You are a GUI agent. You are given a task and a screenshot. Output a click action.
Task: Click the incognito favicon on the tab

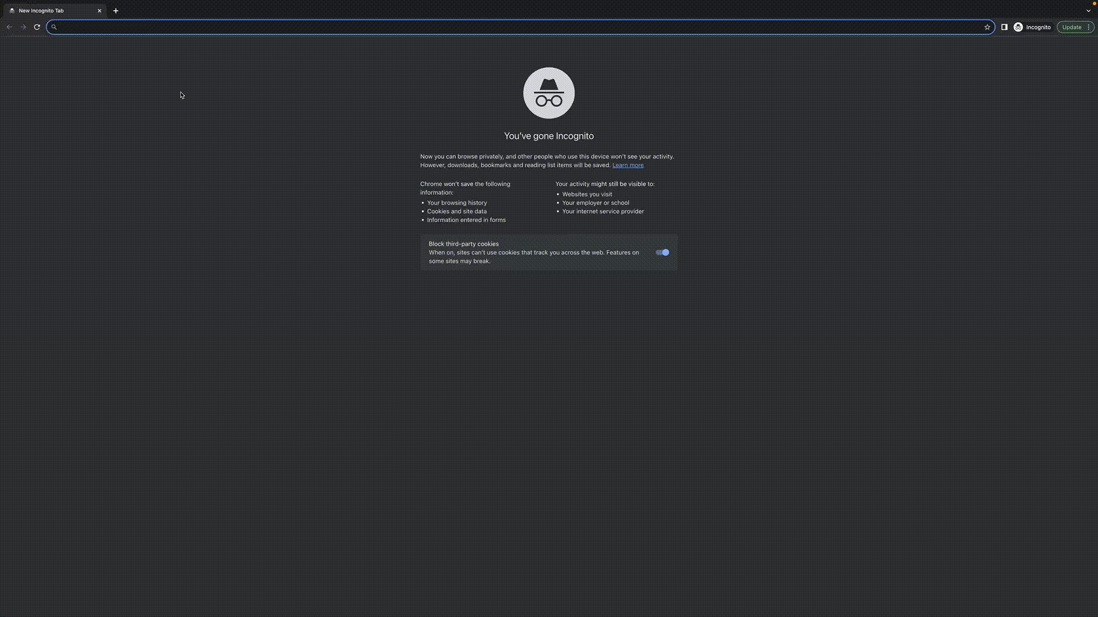point(12,10)
